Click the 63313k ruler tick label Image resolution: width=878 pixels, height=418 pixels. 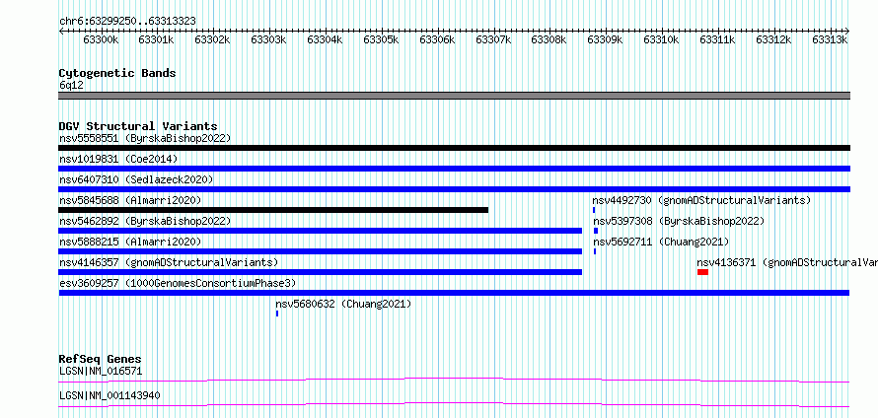(x=830, y=39)
